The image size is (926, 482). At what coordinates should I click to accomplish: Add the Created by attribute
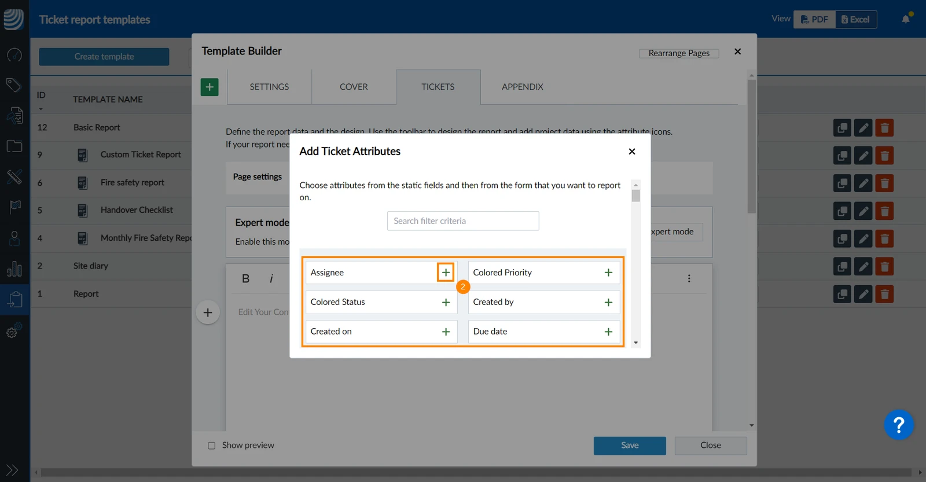pos(608,302)
